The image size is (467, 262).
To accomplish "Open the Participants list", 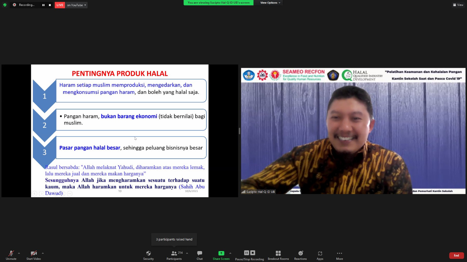I will 174,255.
